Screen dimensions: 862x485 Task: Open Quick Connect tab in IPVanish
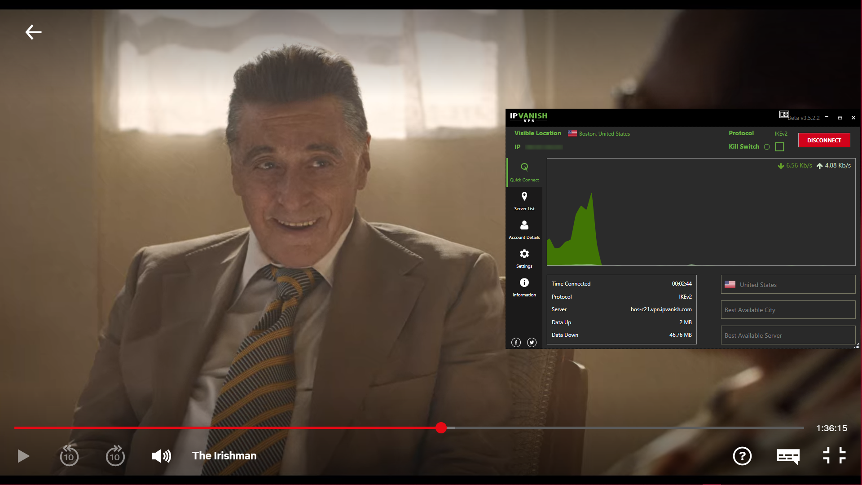pyautogui.click(x=524, y=172)
